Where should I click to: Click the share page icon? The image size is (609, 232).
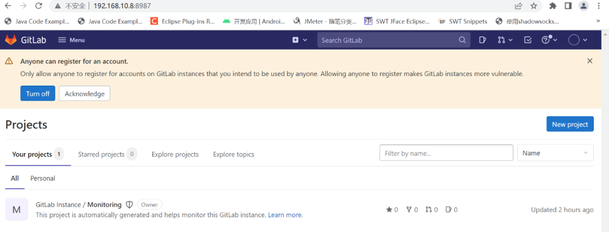(518, 6)
